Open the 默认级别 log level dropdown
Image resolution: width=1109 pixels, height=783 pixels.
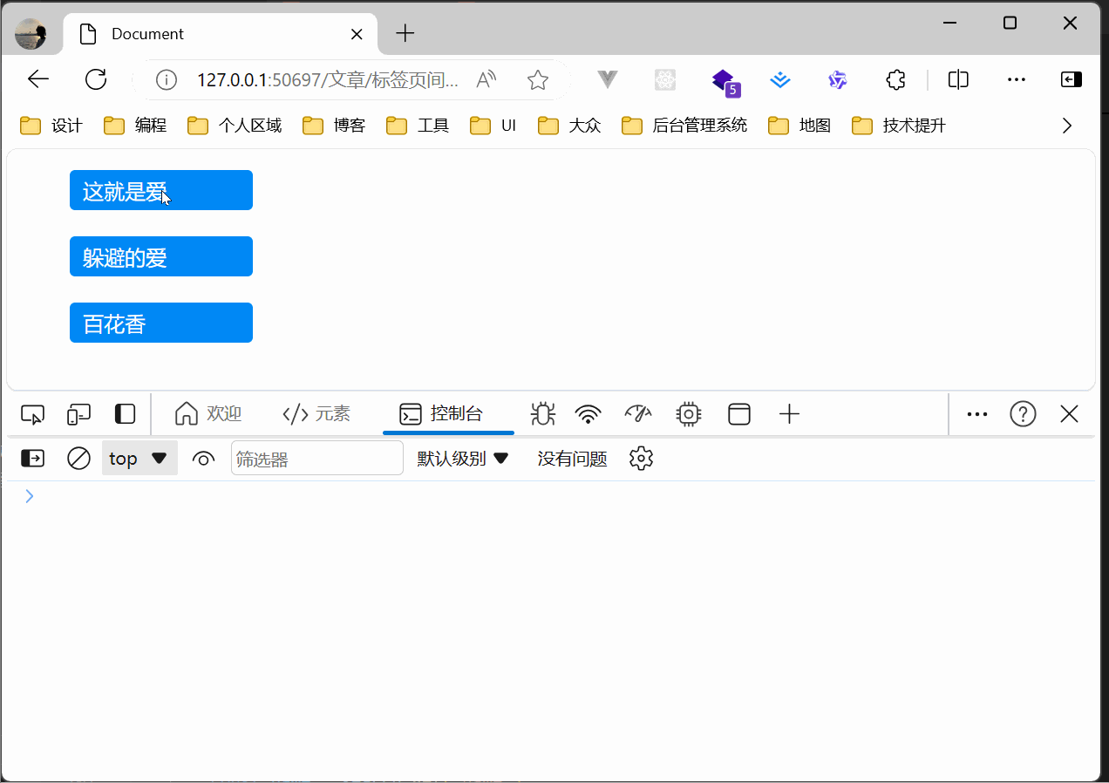(463, 459)
